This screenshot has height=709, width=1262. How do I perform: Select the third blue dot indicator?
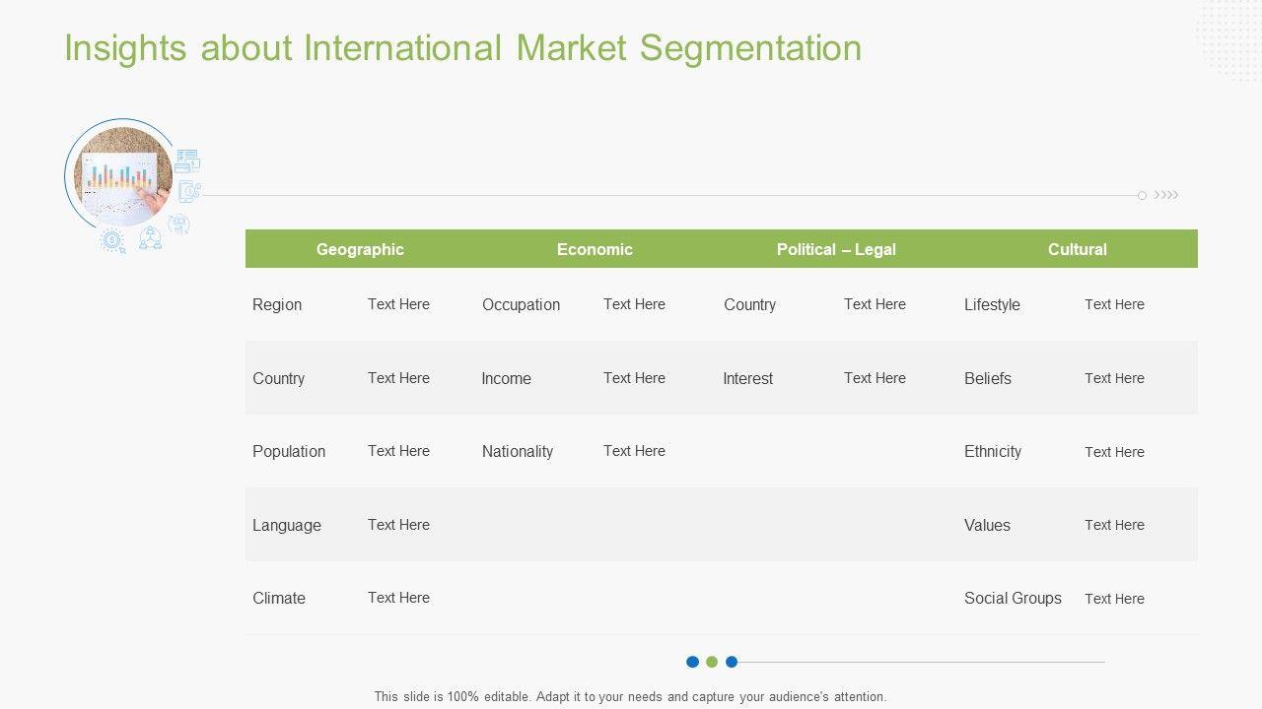(x=732, y=662)
